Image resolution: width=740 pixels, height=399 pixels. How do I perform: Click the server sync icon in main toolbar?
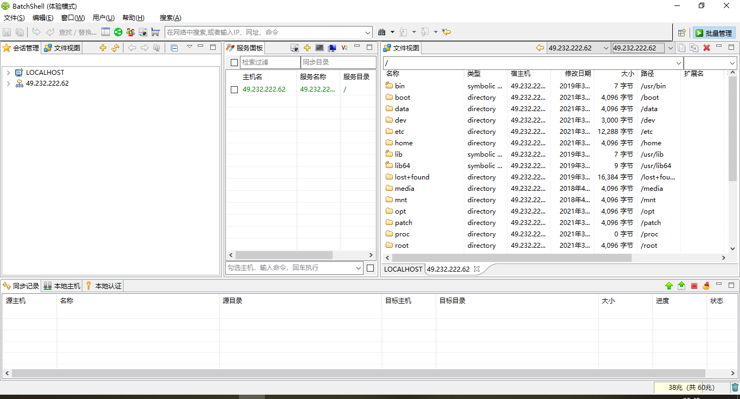(143, 33)
